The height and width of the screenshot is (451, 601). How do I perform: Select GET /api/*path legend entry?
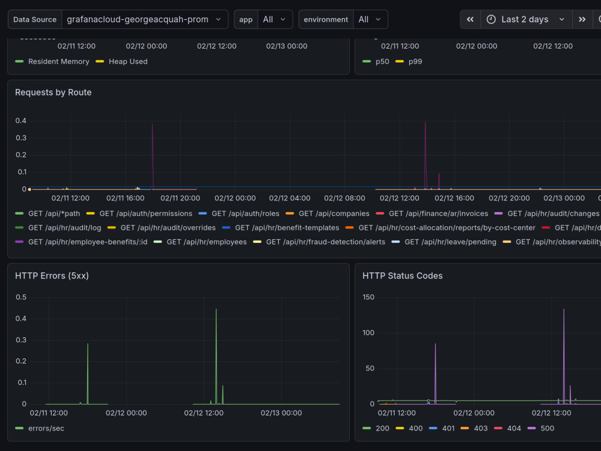click(54, 213)
